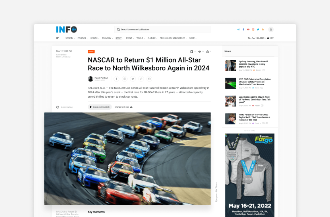Click the Change font size control
This screenshot has width=330, height=217.
(123, 107)
